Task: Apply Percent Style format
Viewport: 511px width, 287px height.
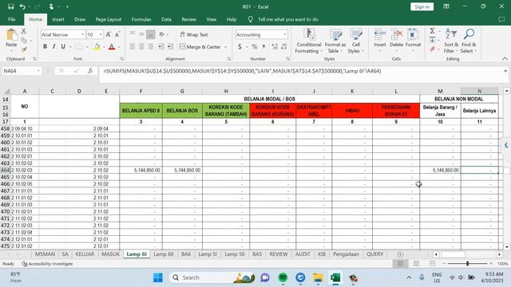Action: [255, 47]
